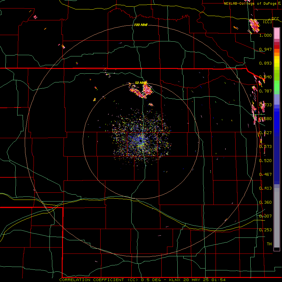Click the 1.000 value on the color scale
The height and width of the screenshot is (282, 282).
tap(265, 35)
